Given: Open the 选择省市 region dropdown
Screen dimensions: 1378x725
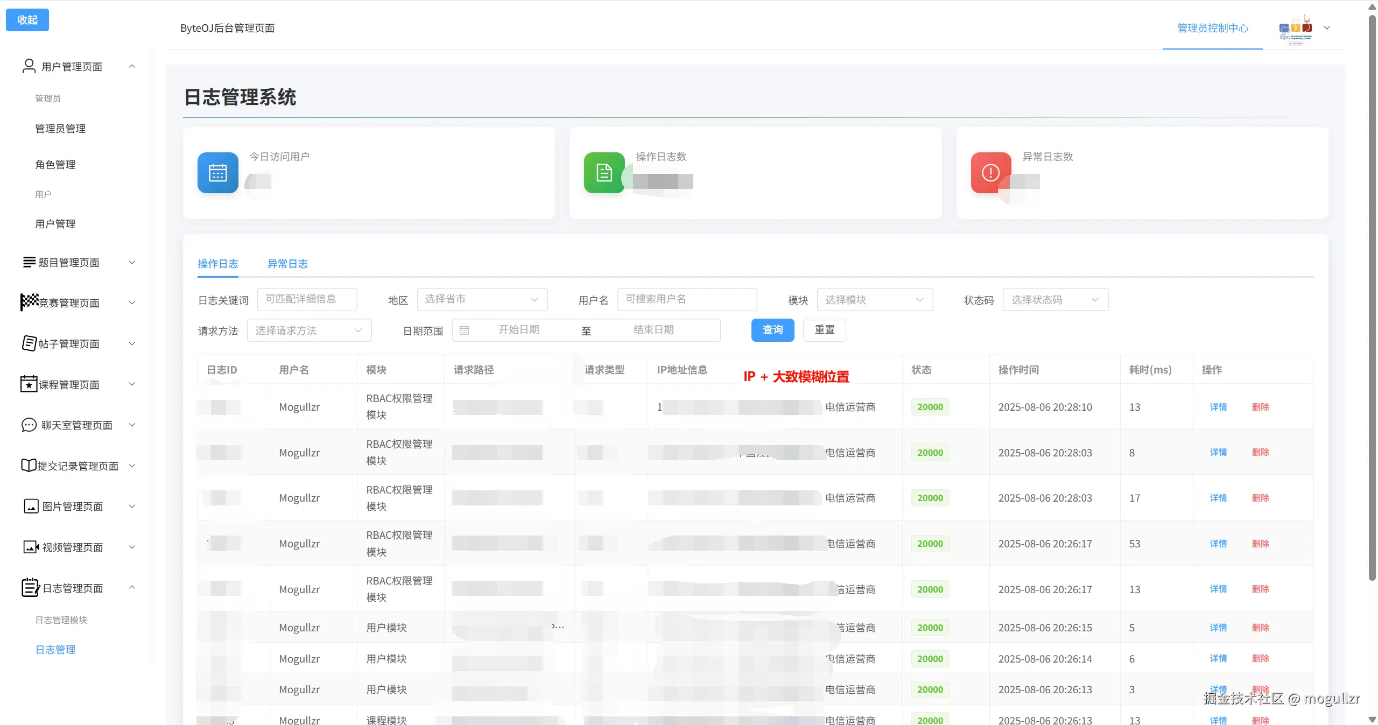Looking at the screenshot, I should point(482,299).
